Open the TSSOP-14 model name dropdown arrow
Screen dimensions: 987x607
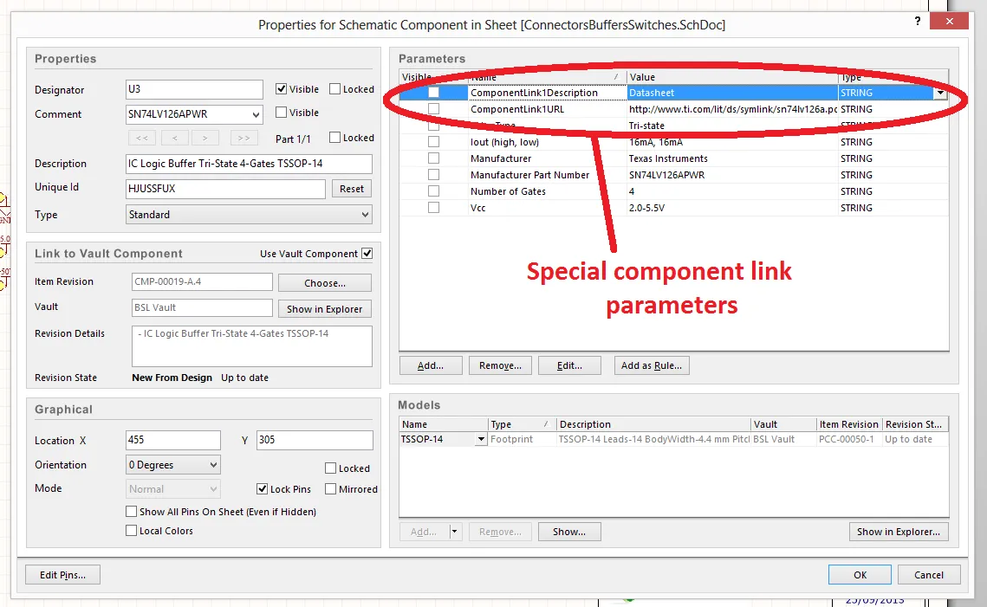pyautogui.click(x=481, y=440)
